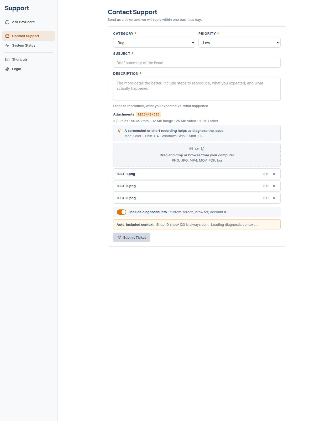Remove TEST-3.png attachment

(274, 198)
